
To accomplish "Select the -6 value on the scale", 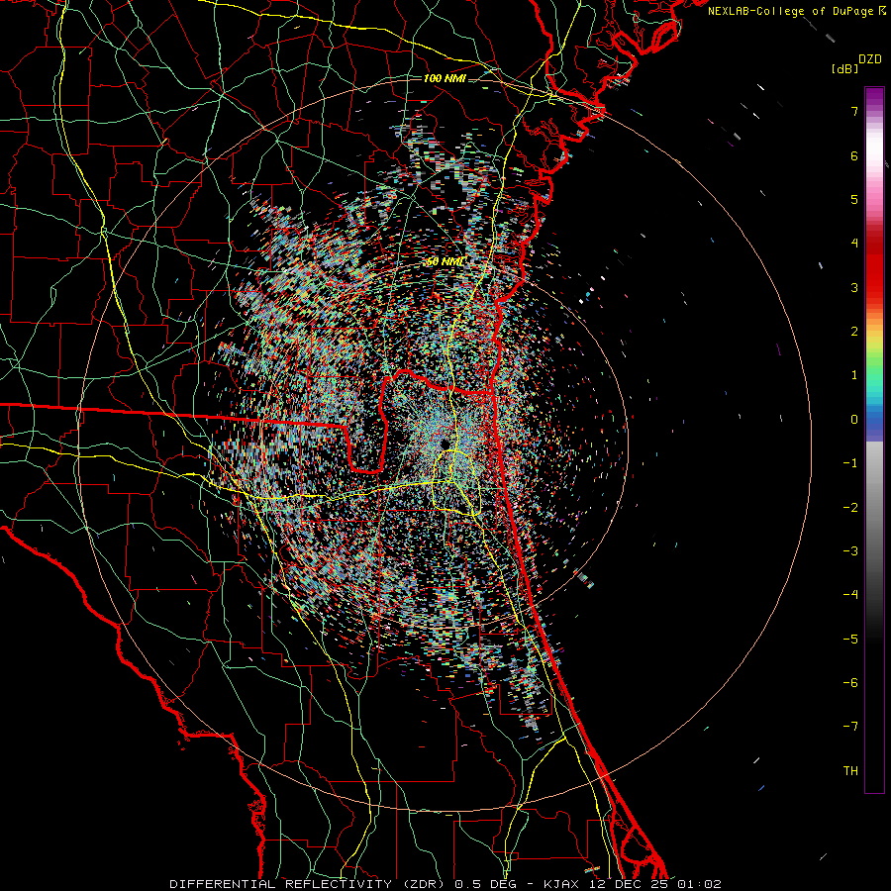I will [x=850, y=682].
